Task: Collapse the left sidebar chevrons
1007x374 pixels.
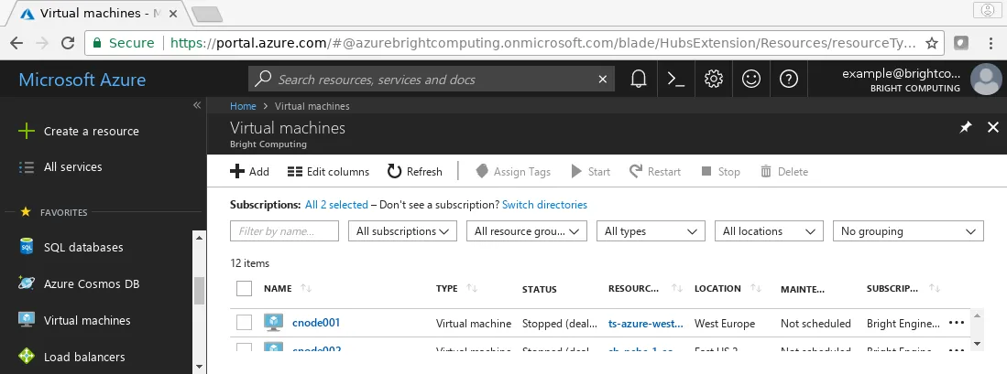Action: tap(197, 106)
